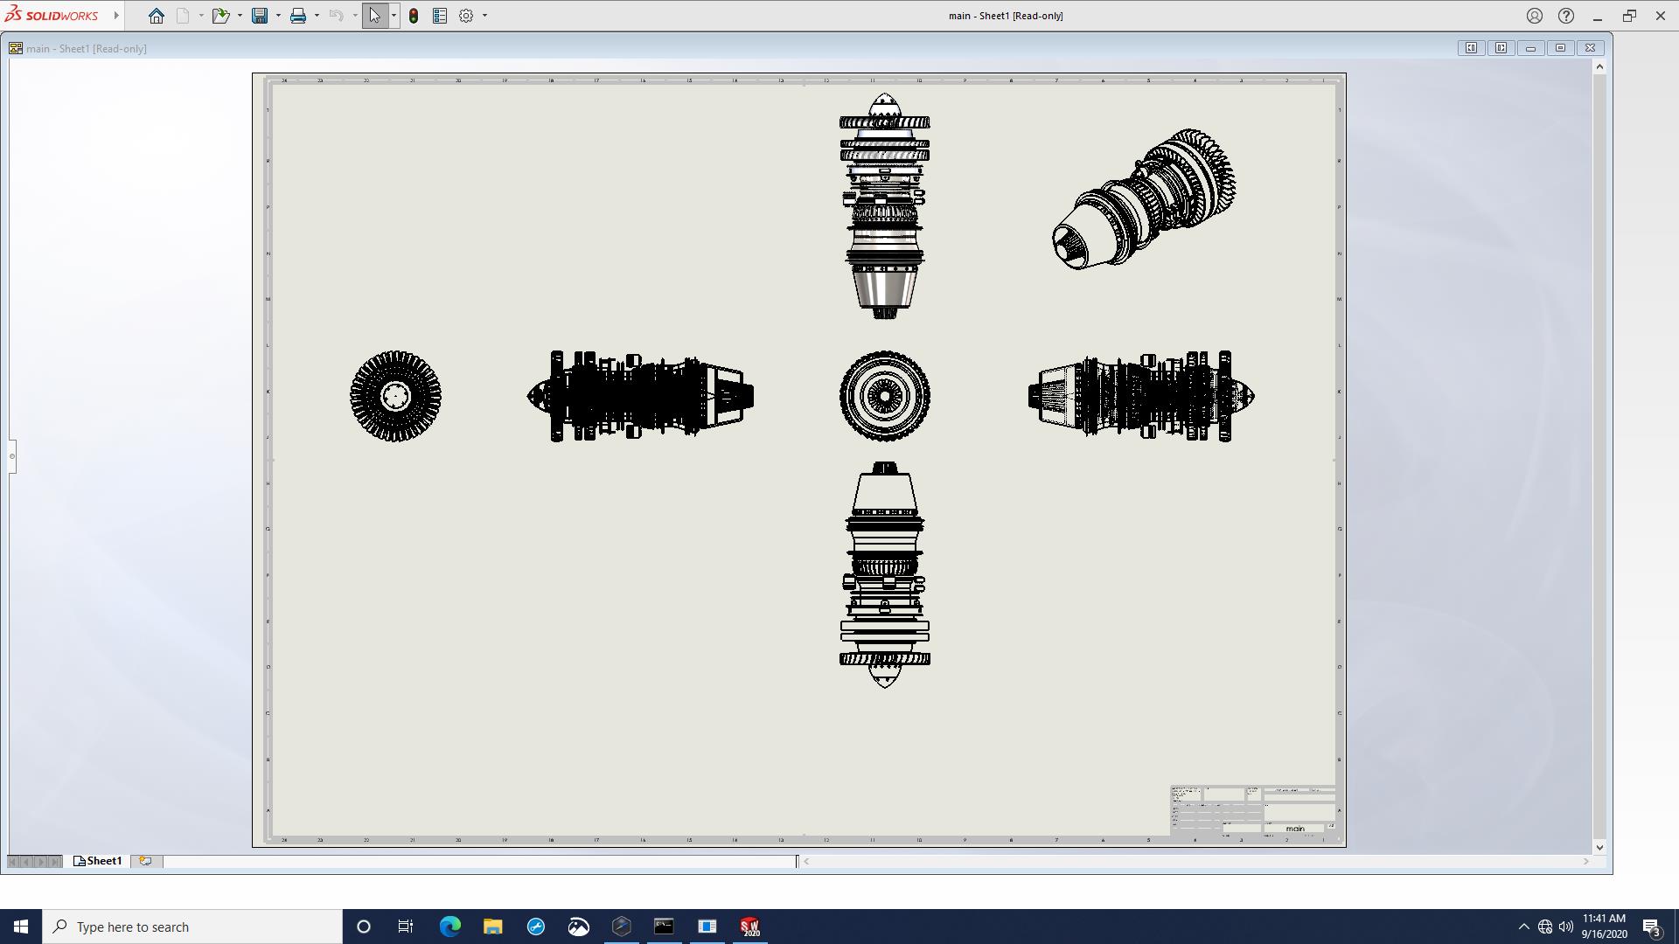
Task: Expand the SOLIDWORKS menu flyout arrow
Action: point(116,16)
